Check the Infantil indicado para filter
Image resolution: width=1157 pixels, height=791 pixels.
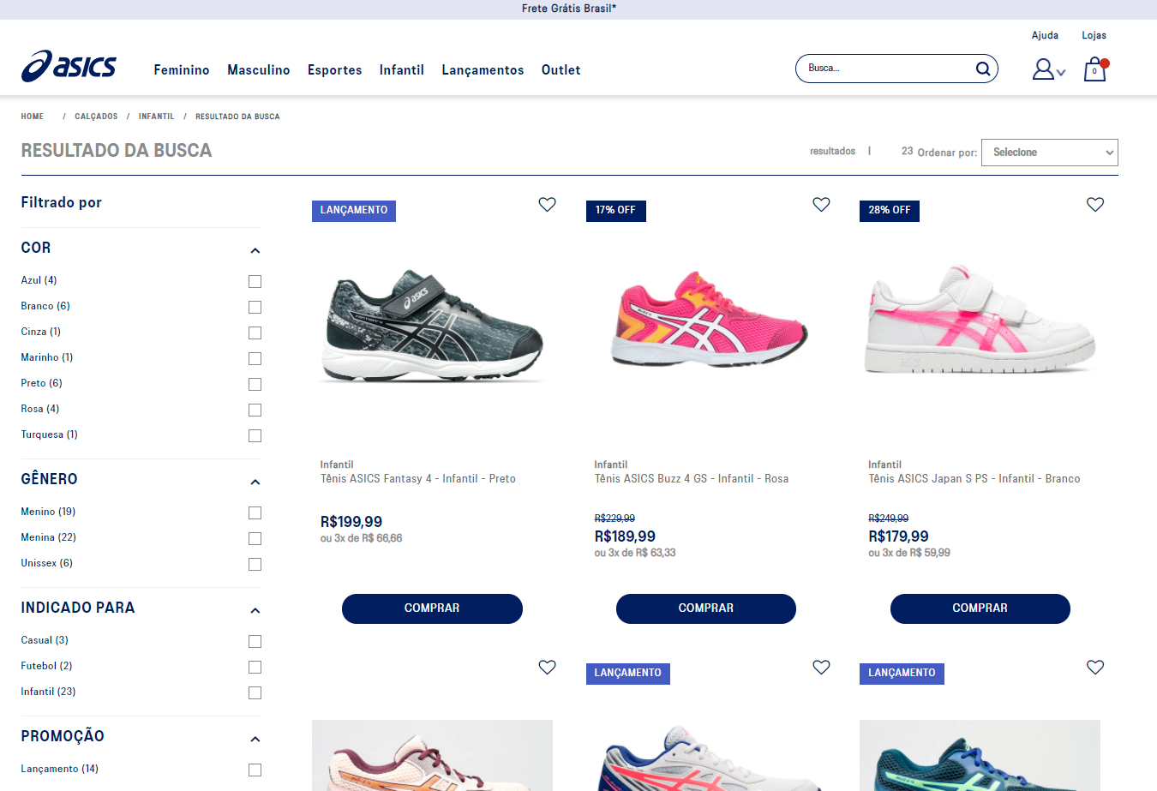[x=255, y=692]
